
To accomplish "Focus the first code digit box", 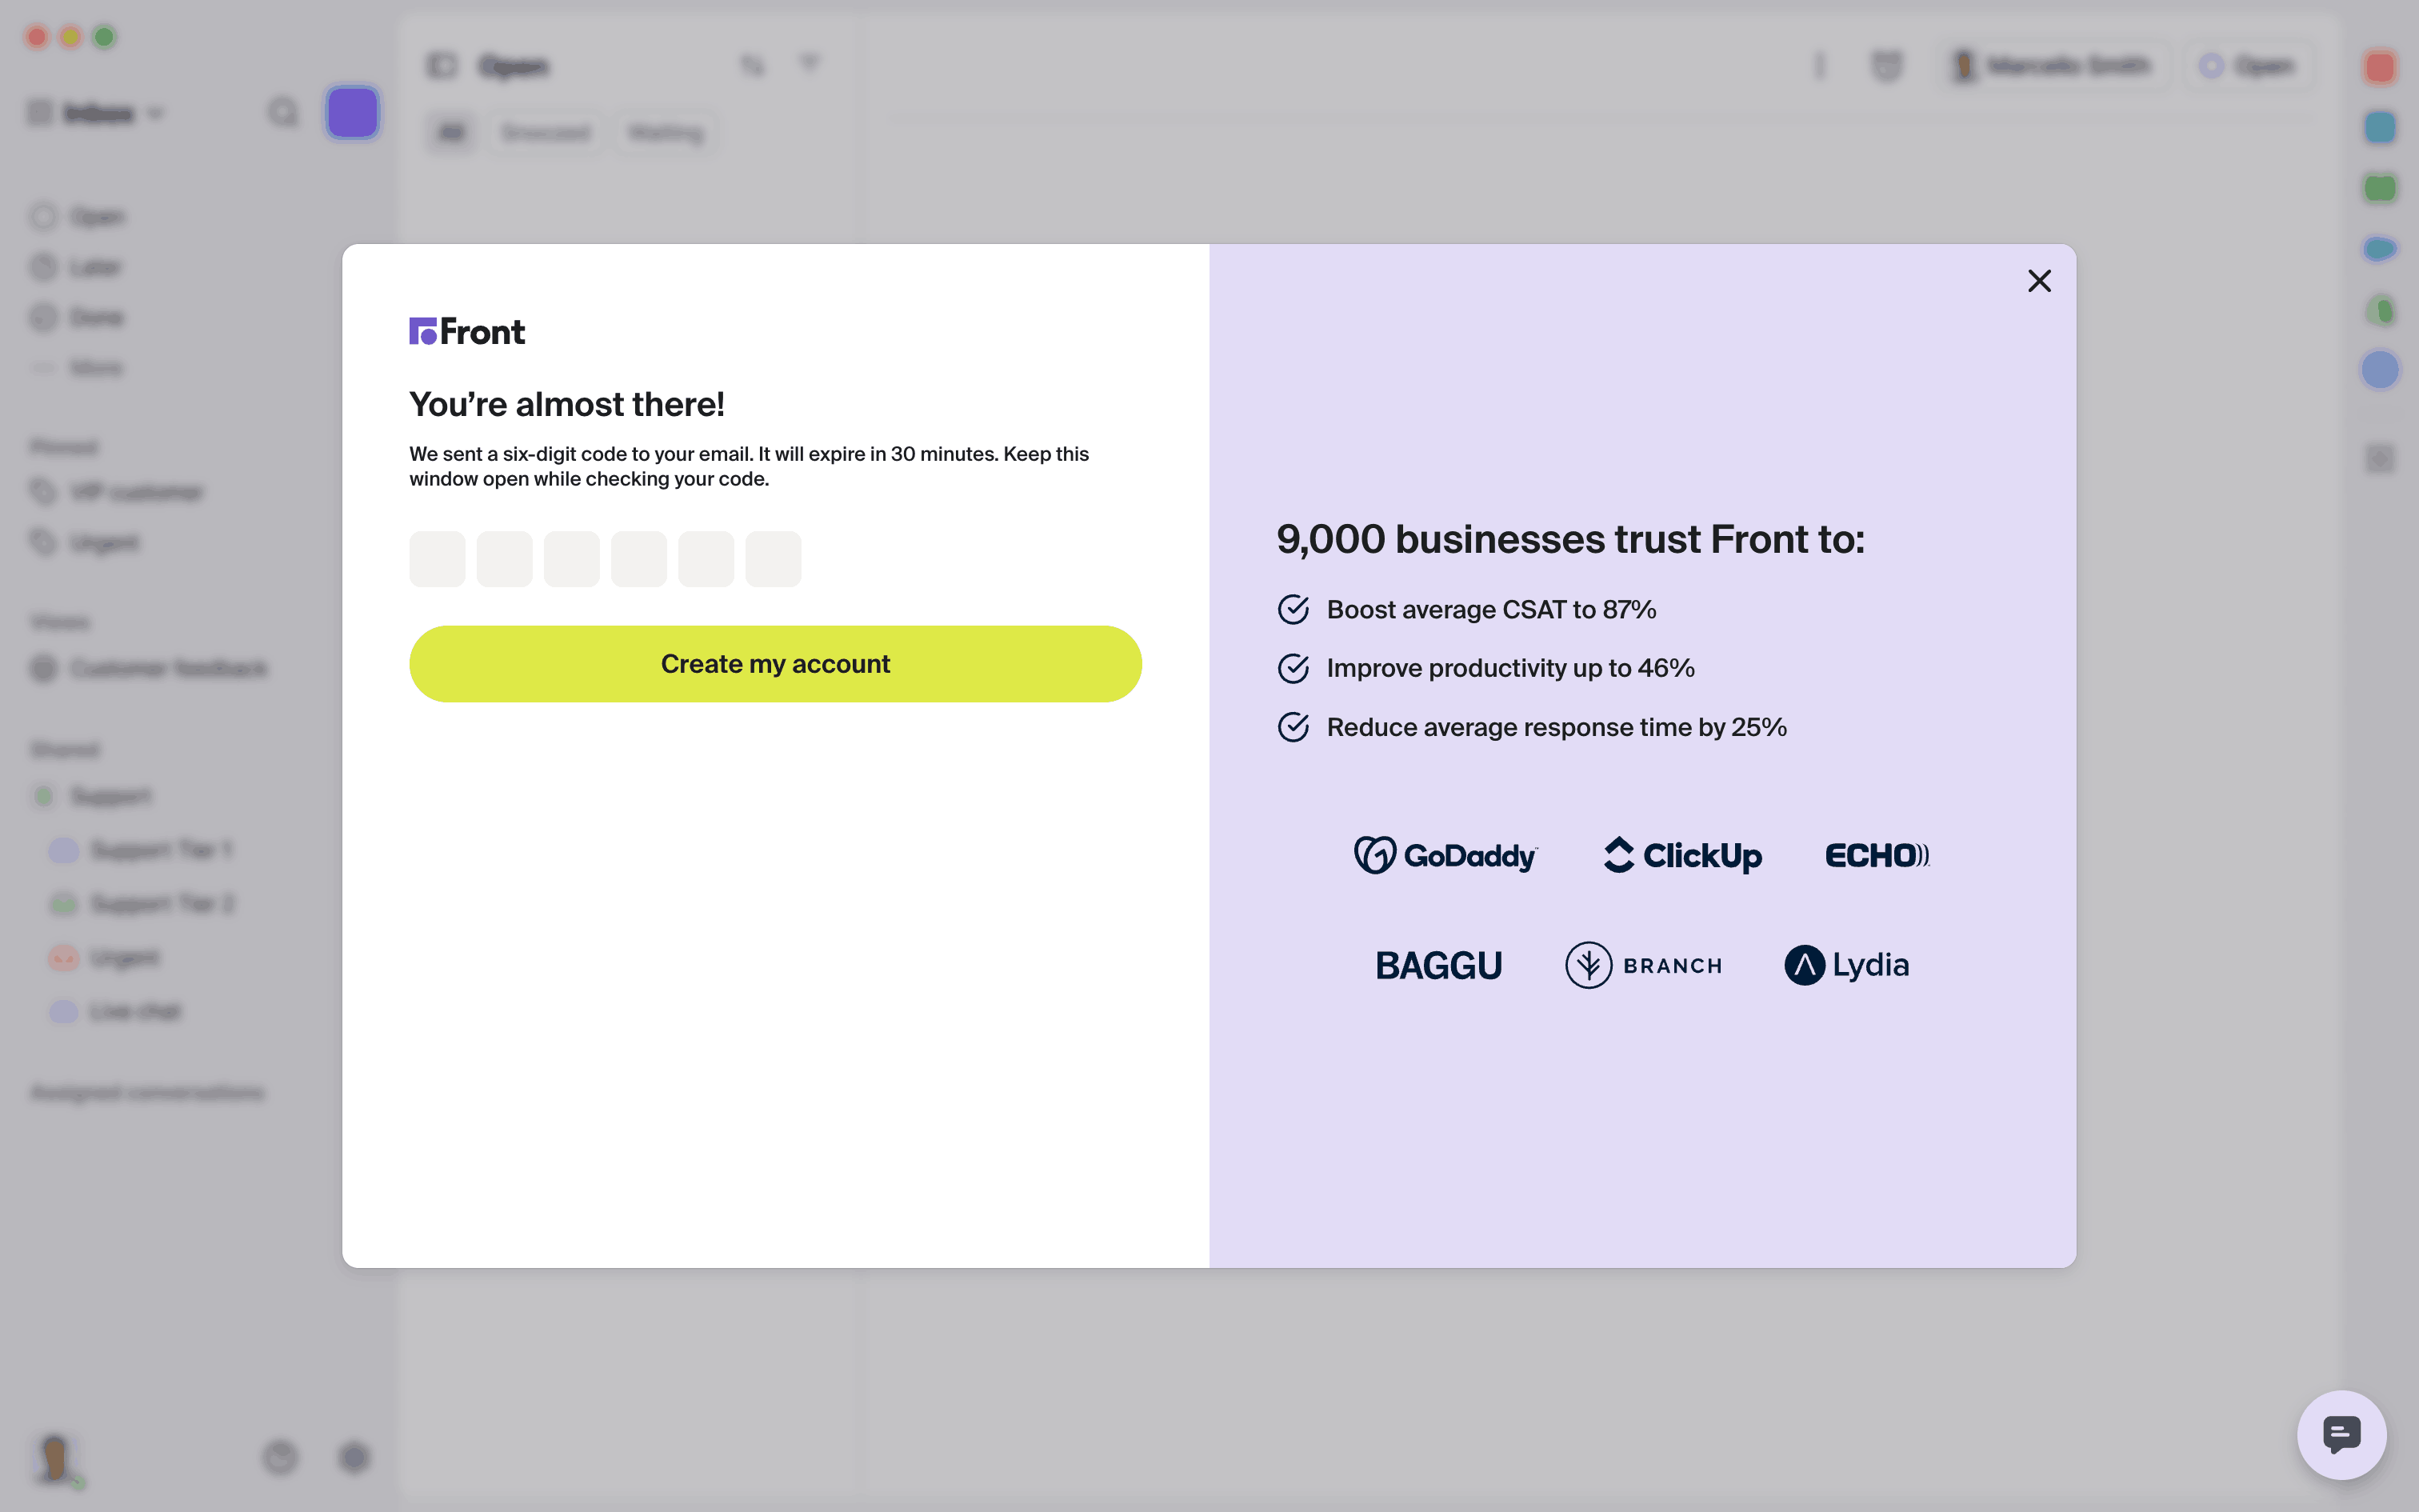I will click(437, 559).
